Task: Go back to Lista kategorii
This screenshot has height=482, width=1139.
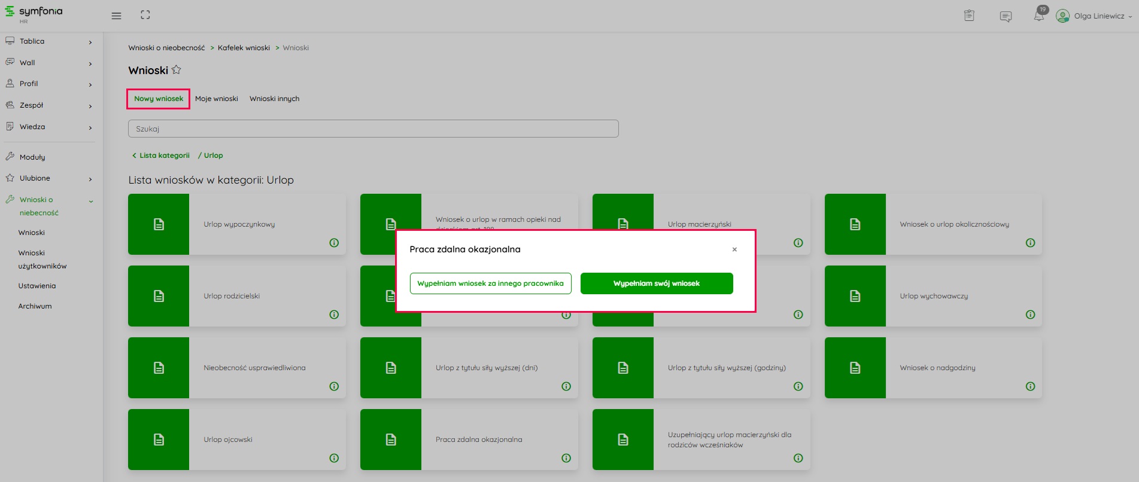Action: pyautogui.click(x=161, y=155)
